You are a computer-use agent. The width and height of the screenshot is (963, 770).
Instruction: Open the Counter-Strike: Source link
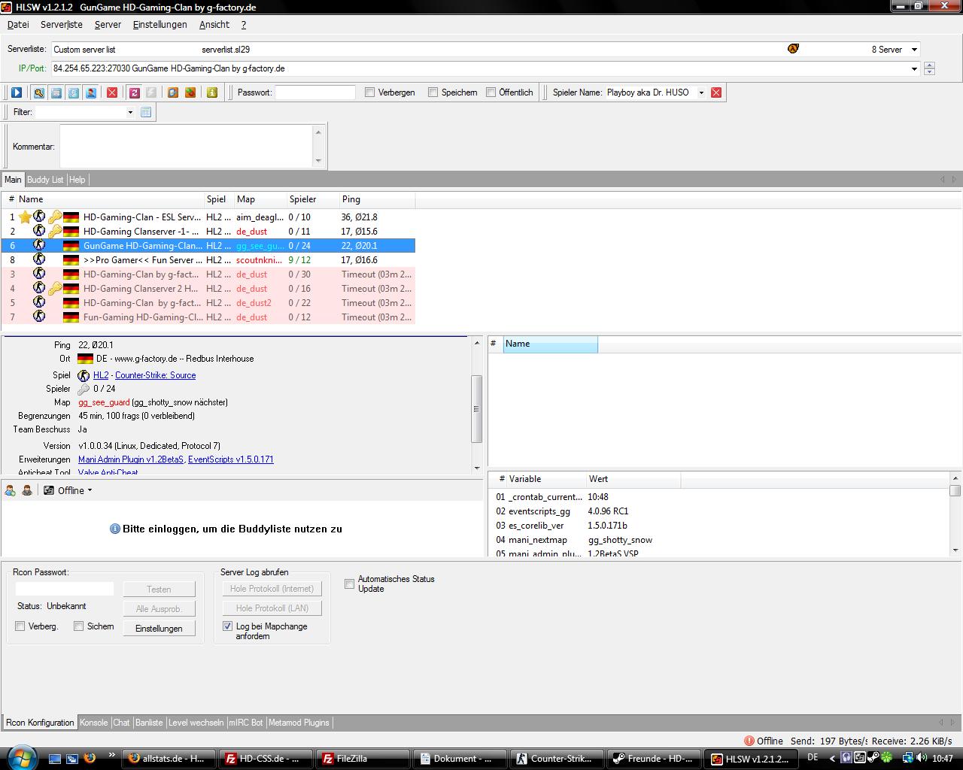click(x=155, y=375)
